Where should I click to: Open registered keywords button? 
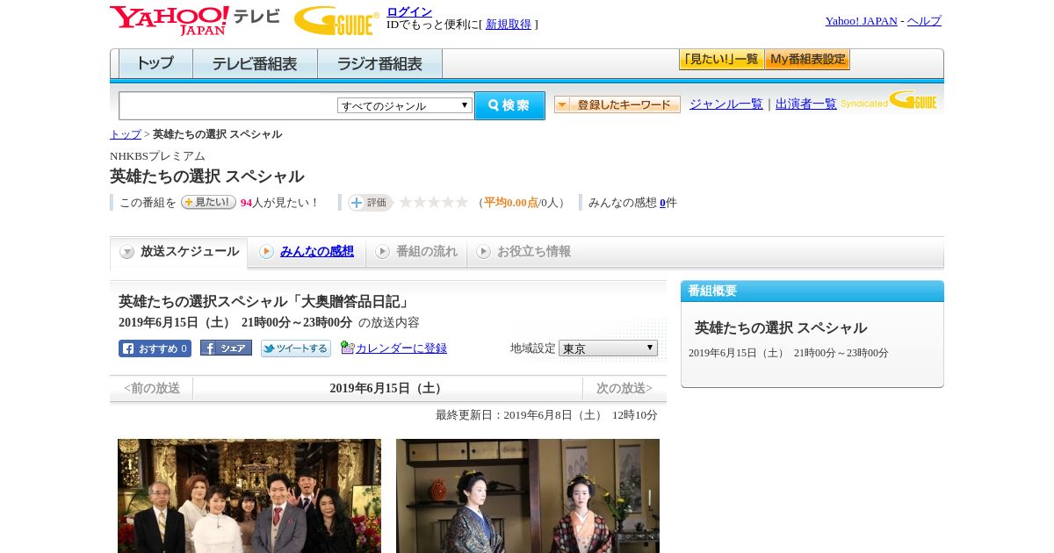tap(617, 104)
